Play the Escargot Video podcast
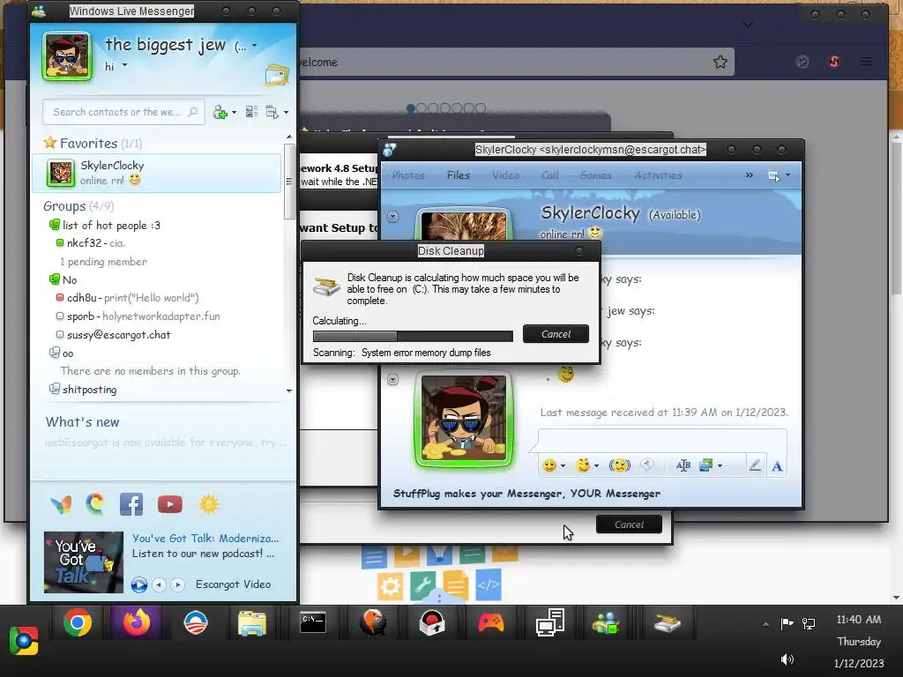This screenshot has width=903, height=677. tap(138, 584)
